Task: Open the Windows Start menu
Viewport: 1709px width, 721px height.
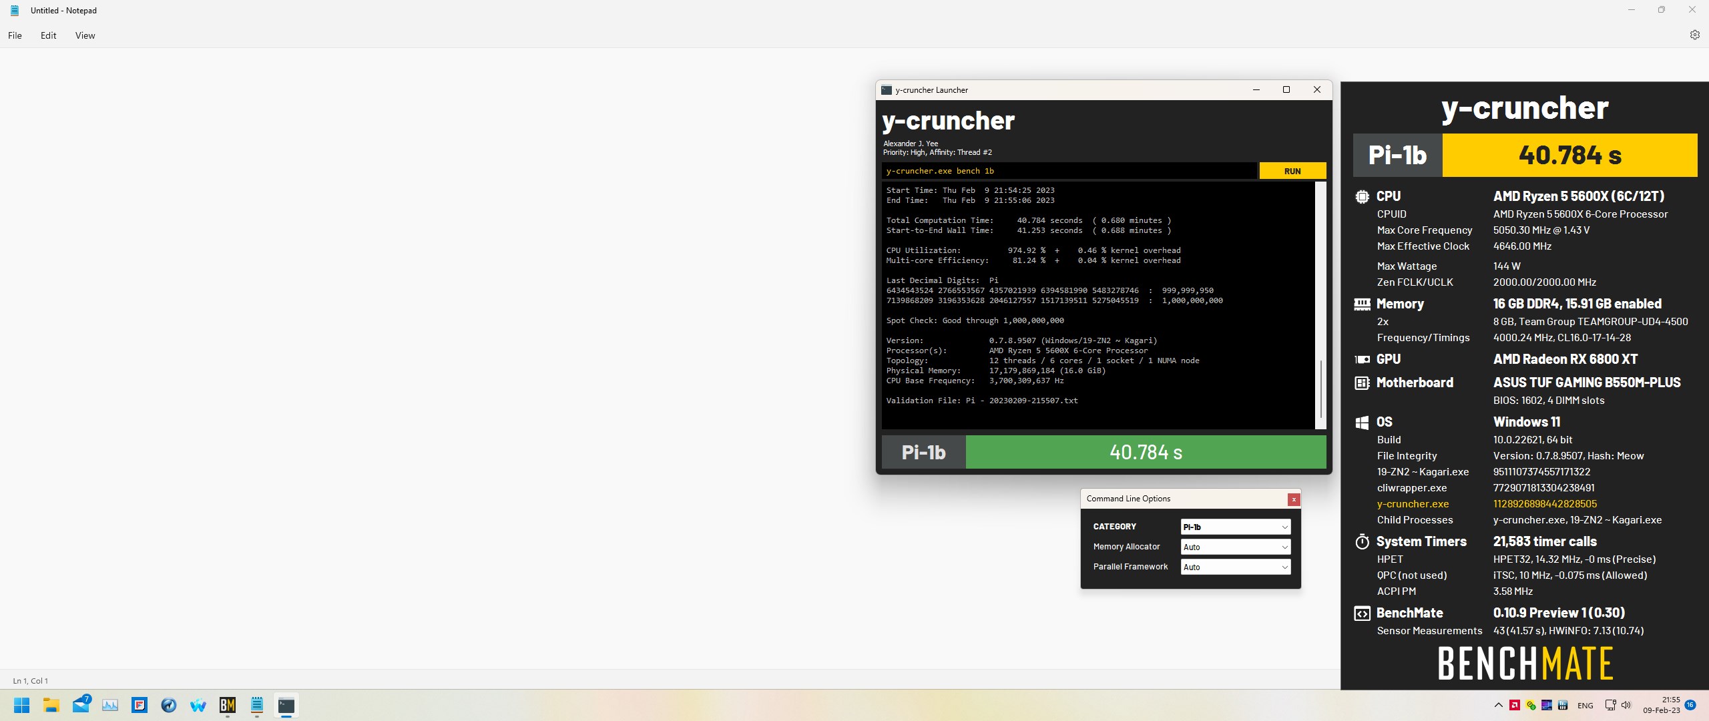Action: [x=21, y=705]
